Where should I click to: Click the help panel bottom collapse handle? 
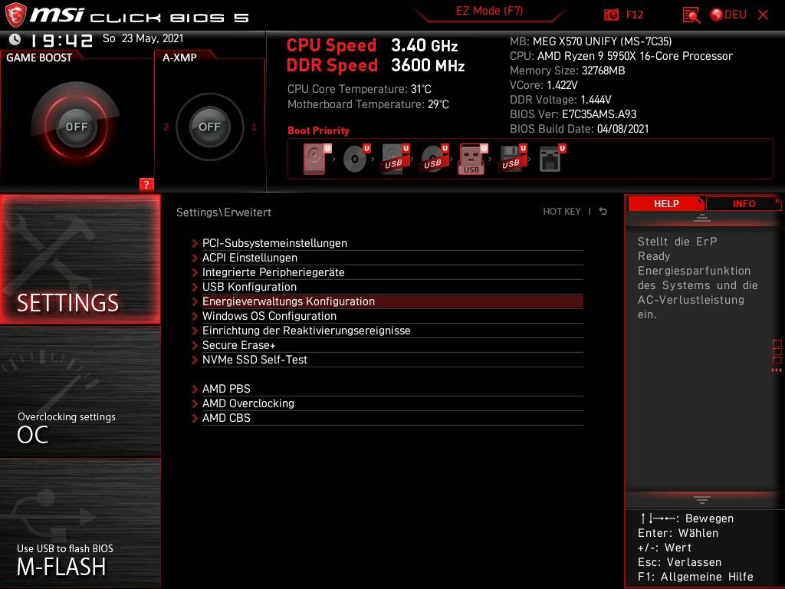tap(702, 499)
